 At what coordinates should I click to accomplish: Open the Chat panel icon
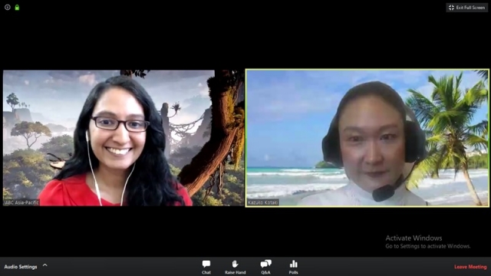coord(206,264)
